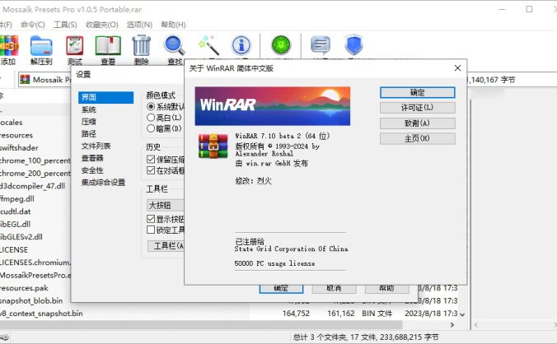Enable the 锁定工具 toolbar checkbox

point(151,230)
